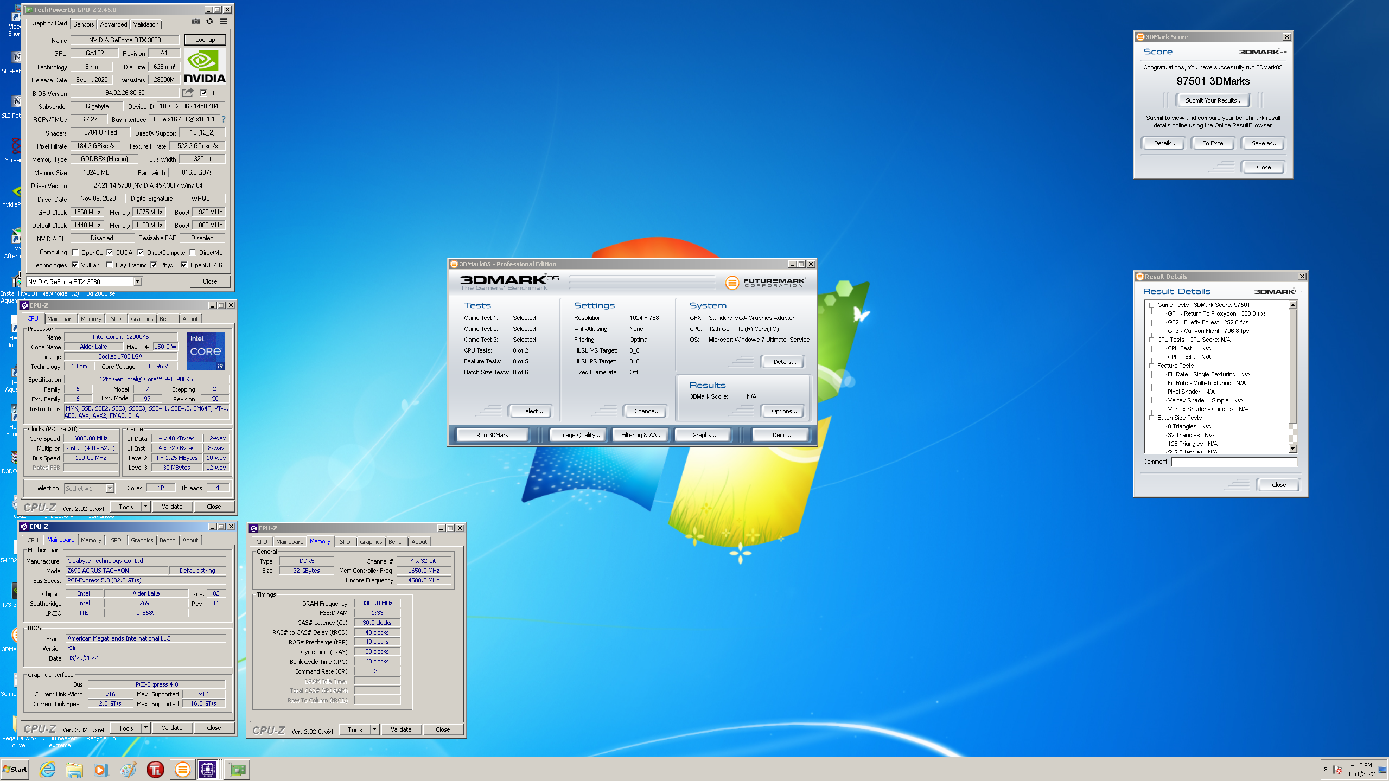Viewport: 1389px width, 781px height.
Task: Open Bench tab in CPU-Z Mainboard window
Action: coord(167,540)
